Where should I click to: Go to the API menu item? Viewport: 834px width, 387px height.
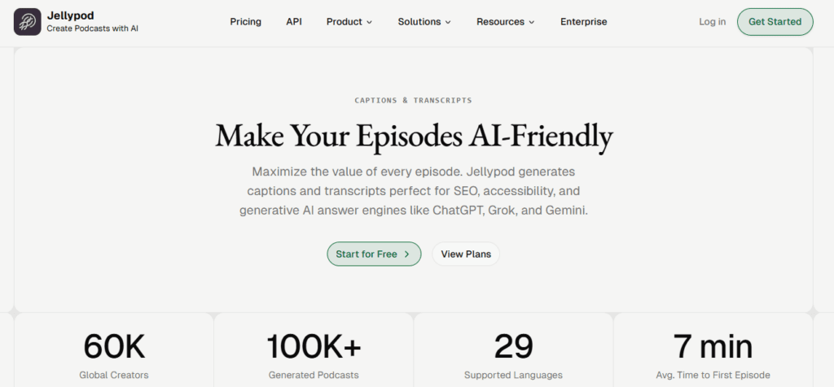[294, 22]
